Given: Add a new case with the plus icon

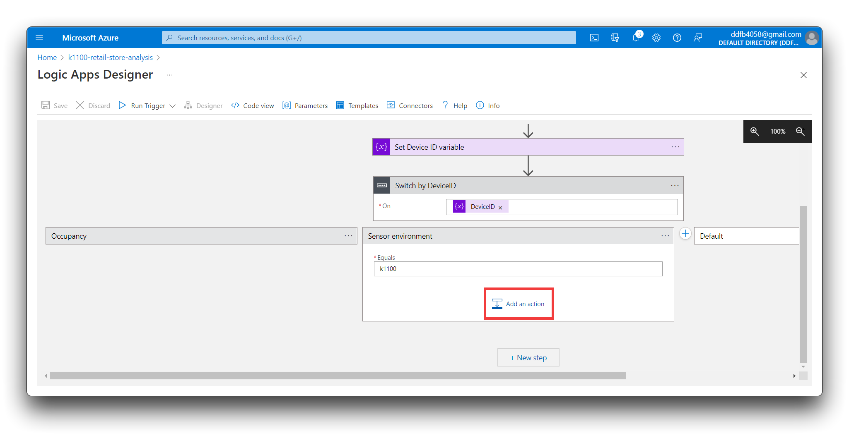Looking at the screenshot, I should 685,233.
